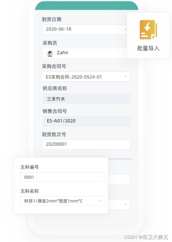Click the CSDN @保卫大狮兄 watermark
Viewport: 172px width, 242px height.
pyautogui.click(x=146, y=237)
